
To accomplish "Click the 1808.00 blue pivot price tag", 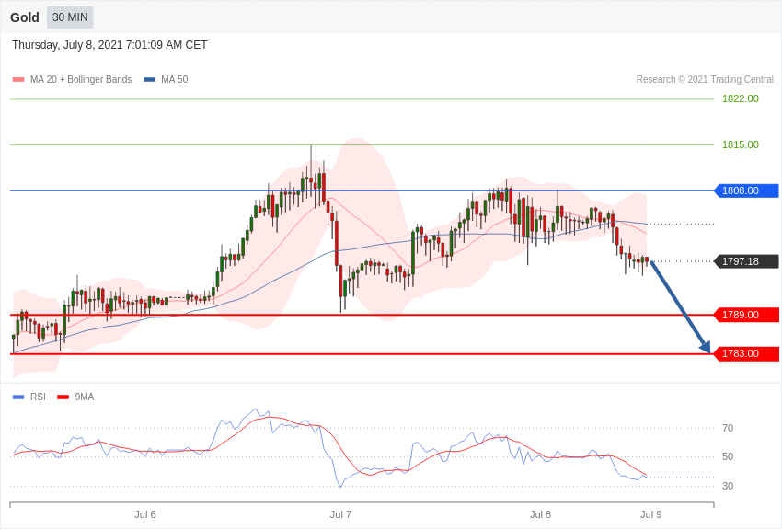I will pos(747,191).
